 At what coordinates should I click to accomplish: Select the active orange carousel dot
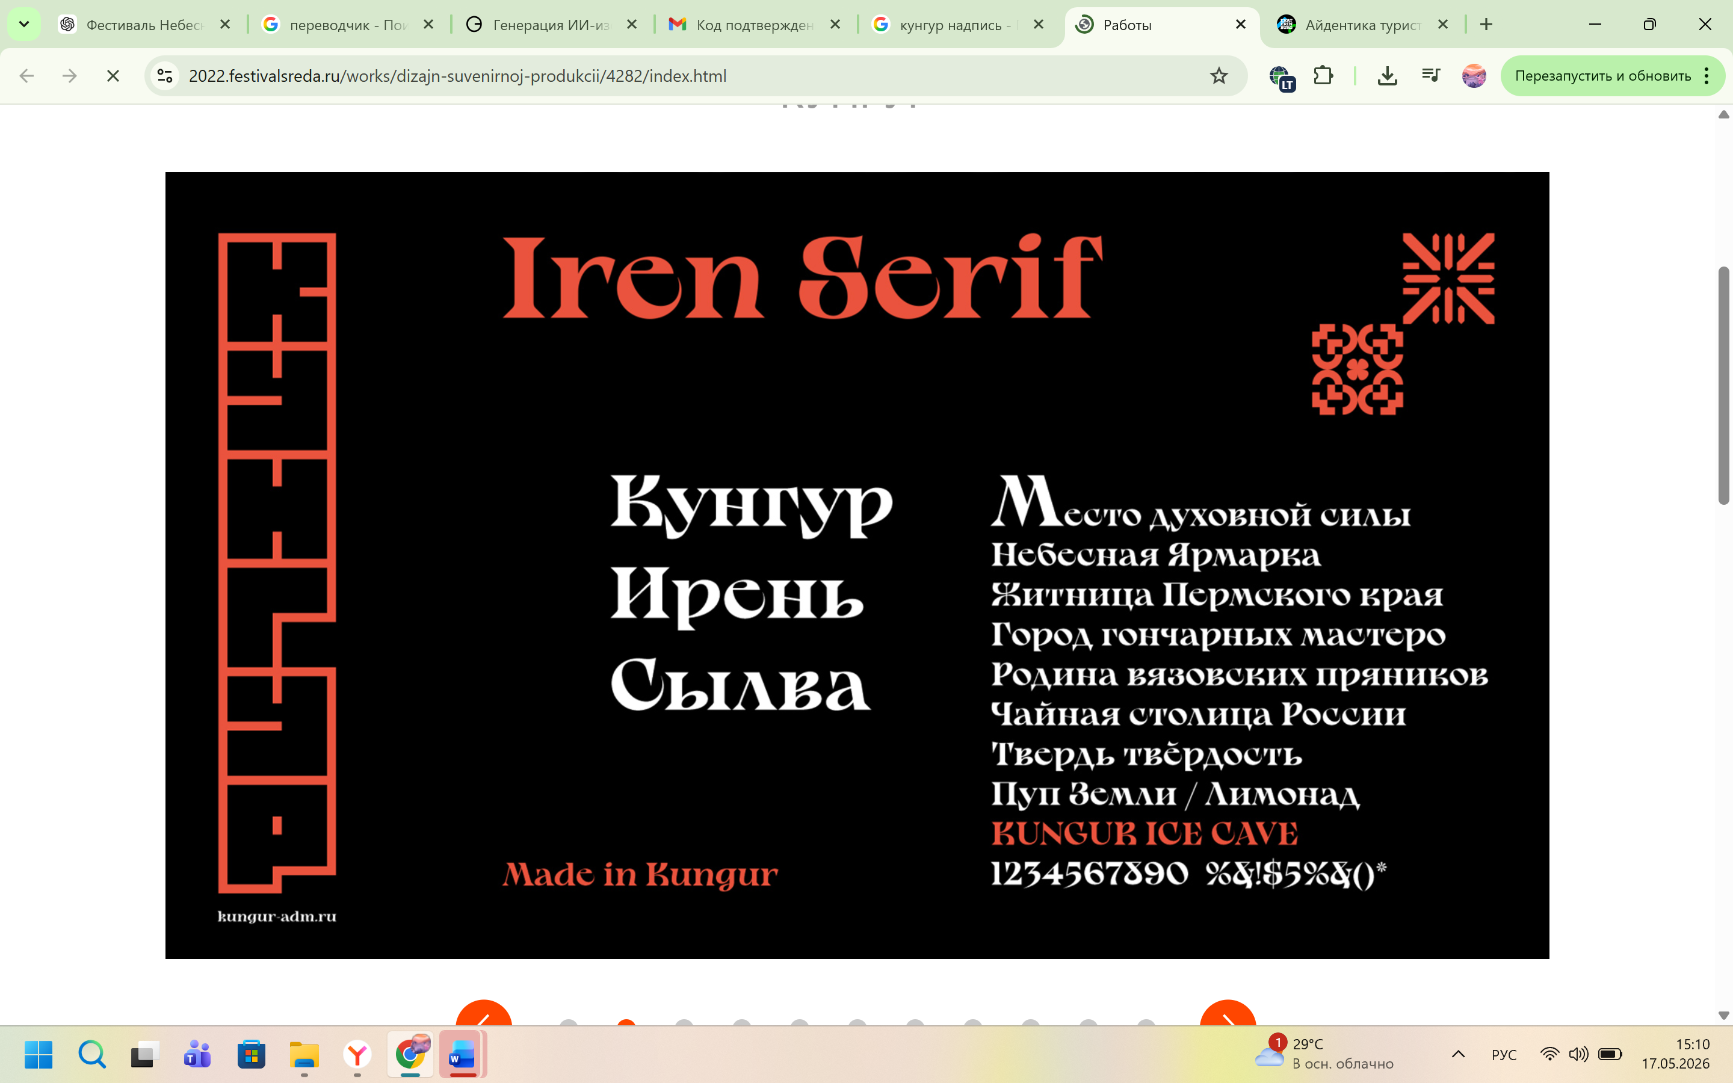pyautogui.click(x=626, y=1022)
